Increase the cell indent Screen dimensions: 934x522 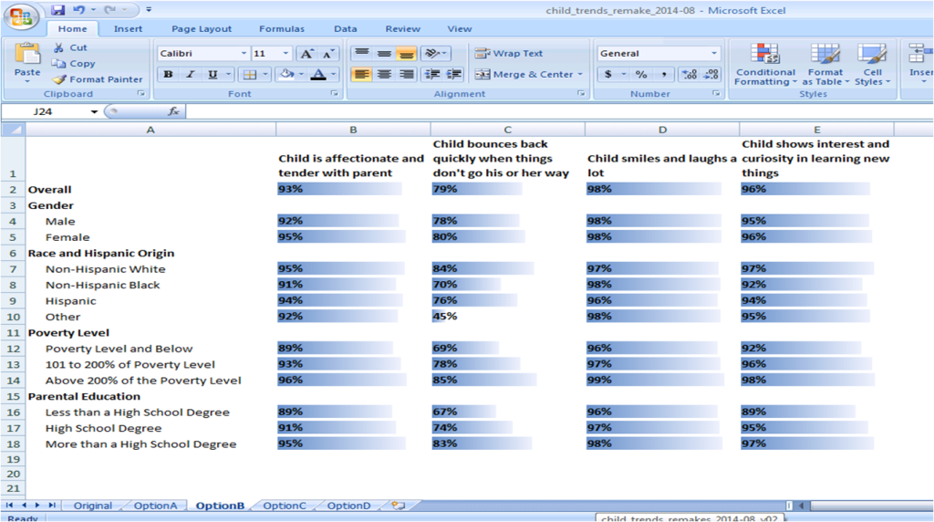point(454,75)
